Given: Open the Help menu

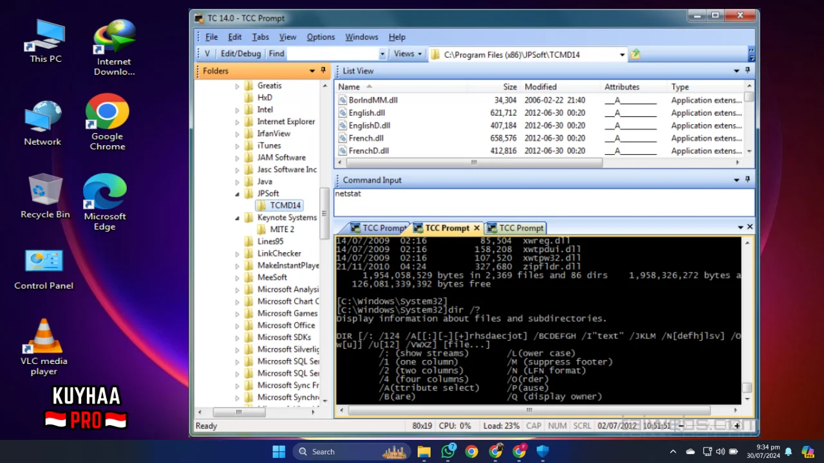Looking at the screenshot, I should (397, 37).
